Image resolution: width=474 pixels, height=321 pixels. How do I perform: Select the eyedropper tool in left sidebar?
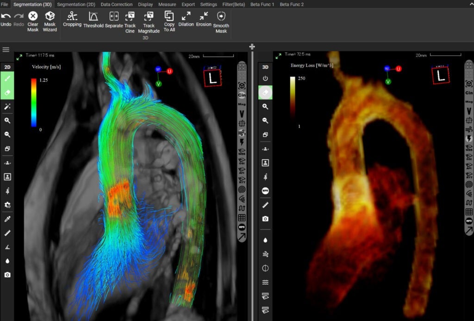coord(7,219)
